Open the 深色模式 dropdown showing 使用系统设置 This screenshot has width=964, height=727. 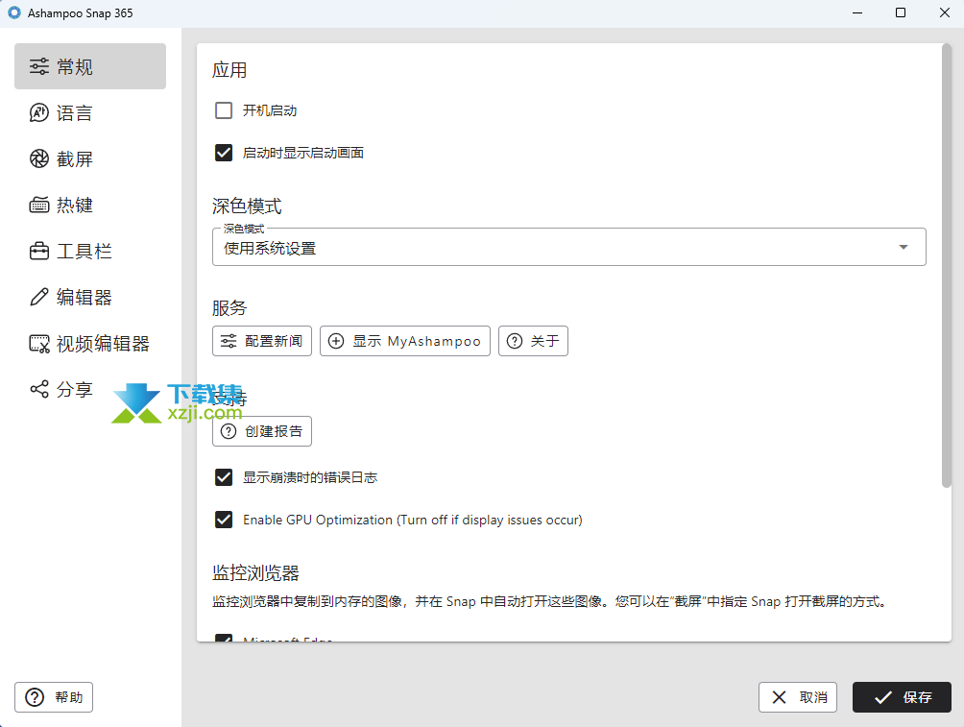pos(569,247)
